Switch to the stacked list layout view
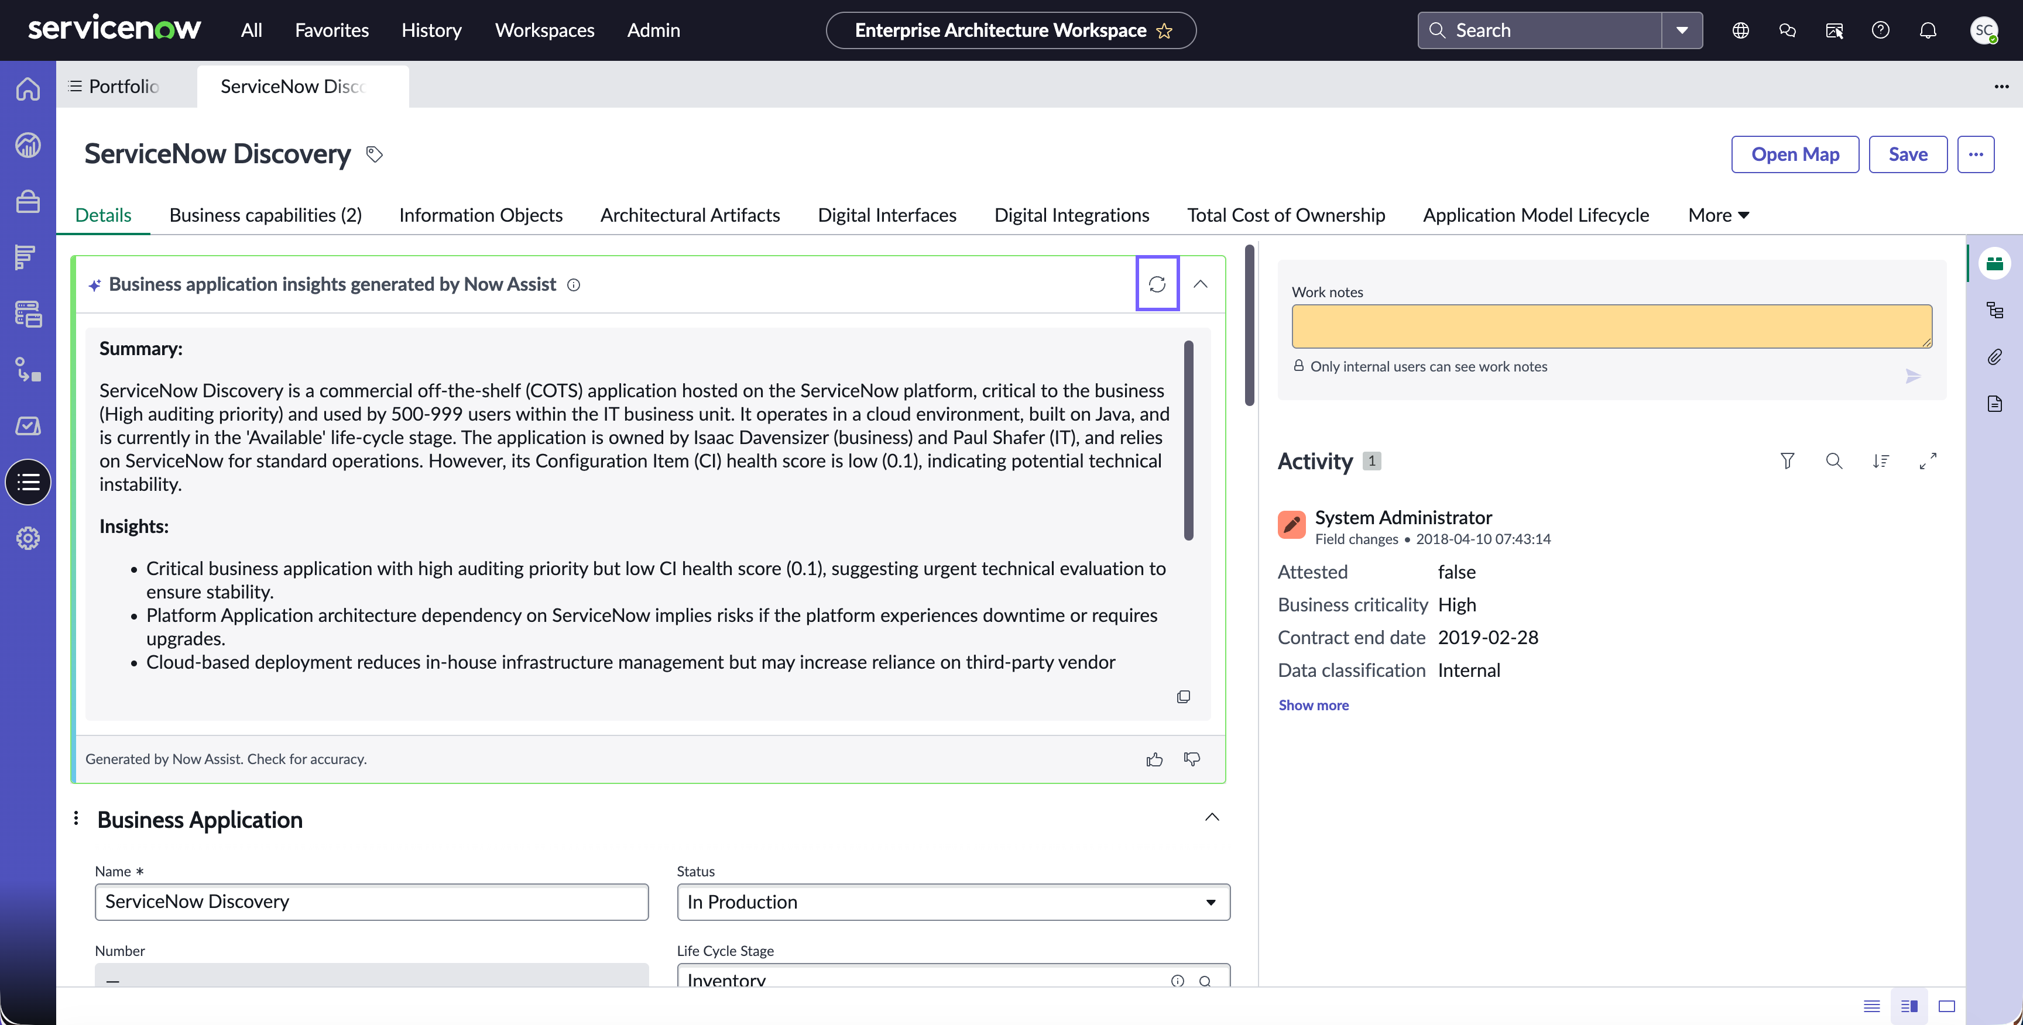Image resolution: width=2023 pixels, height=1025 pixels. [1872, 1006]
